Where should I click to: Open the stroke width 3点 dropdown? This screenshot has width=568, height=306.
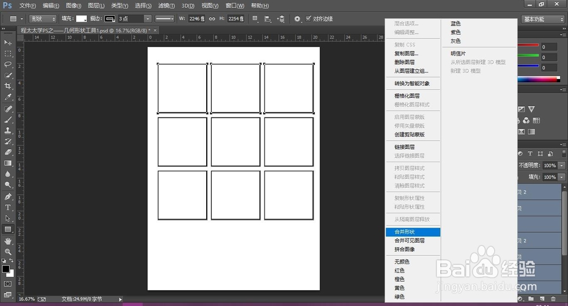[x=148, y=19]
